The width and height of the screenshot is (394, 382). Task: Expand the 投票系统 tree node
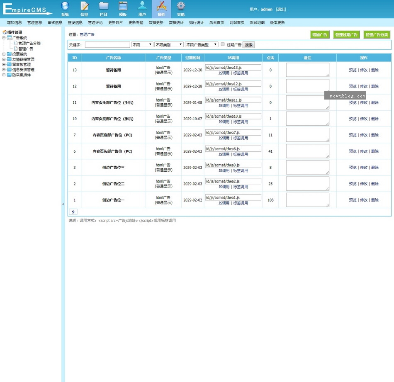click(x=4, y=54)
